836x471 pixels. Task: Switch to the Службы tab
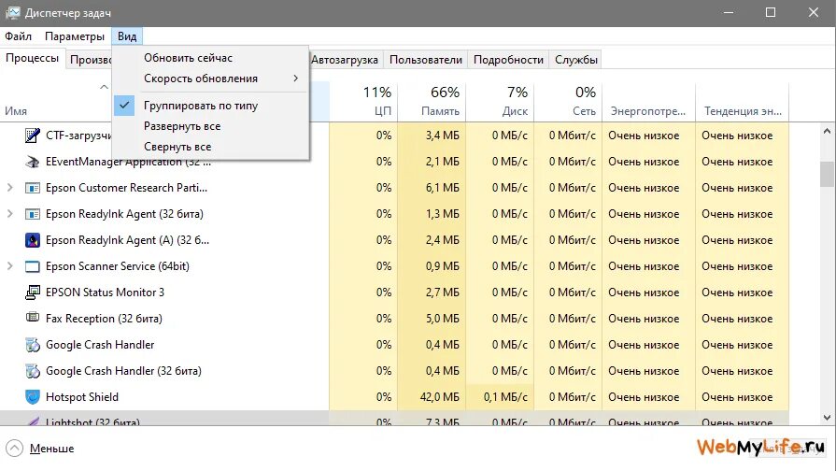pyautogui.click(x=575, y=60)
